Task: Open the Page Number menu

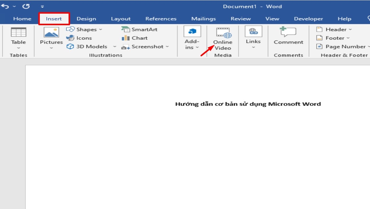Action: click(x=343, y=47)
